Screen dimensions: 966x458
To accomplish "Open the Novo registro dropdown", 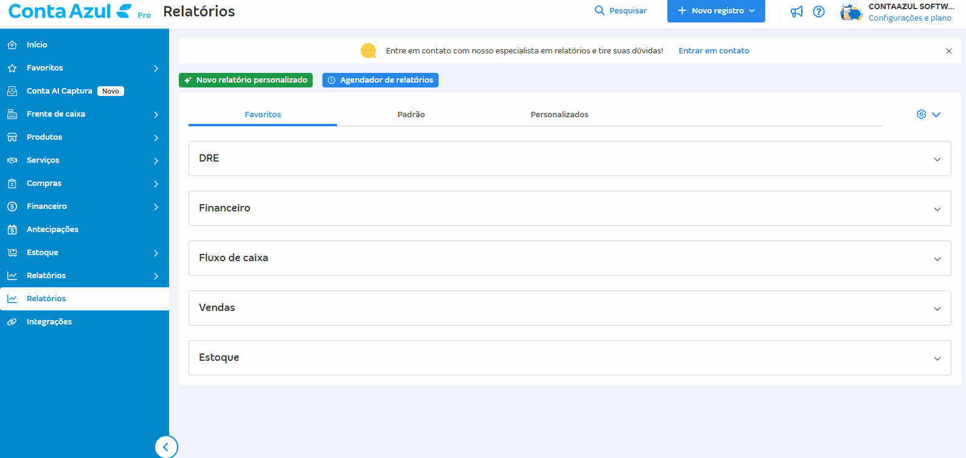I will [716, 11].
